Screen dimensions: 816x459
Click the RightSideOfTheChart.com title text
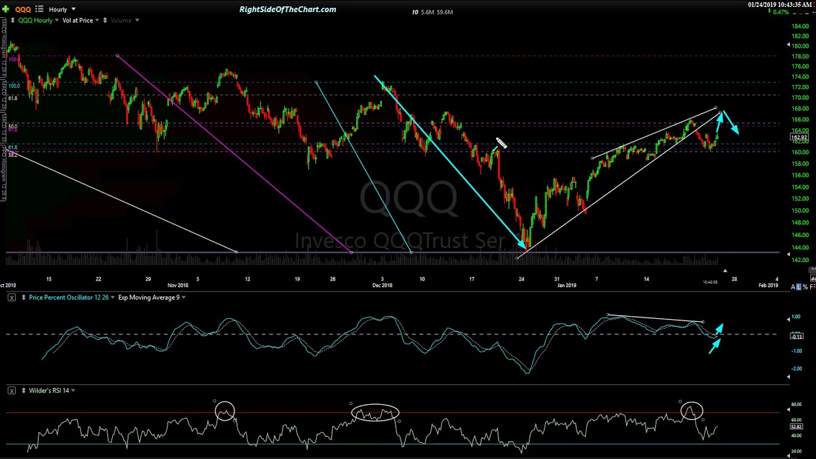coord(288,10)
